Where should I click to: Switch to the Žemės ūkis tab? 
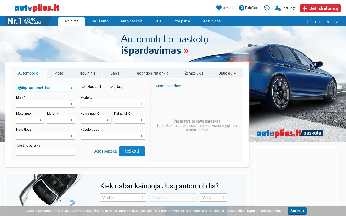click(194, 73)
